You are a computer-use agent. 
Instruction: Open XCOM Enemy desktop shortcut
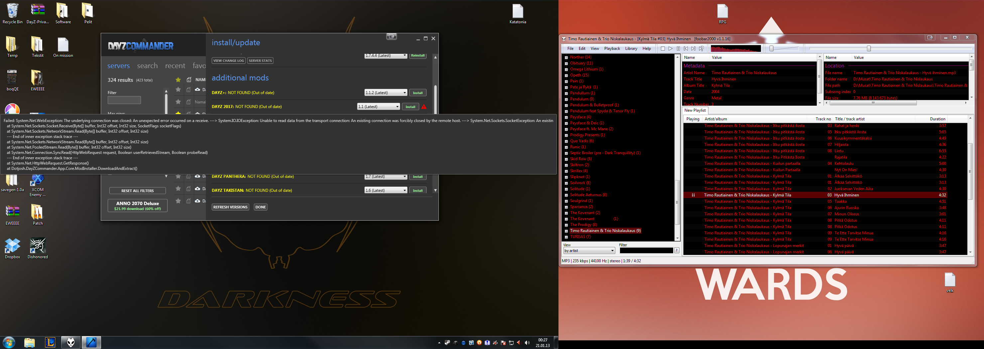click(38, 185)
